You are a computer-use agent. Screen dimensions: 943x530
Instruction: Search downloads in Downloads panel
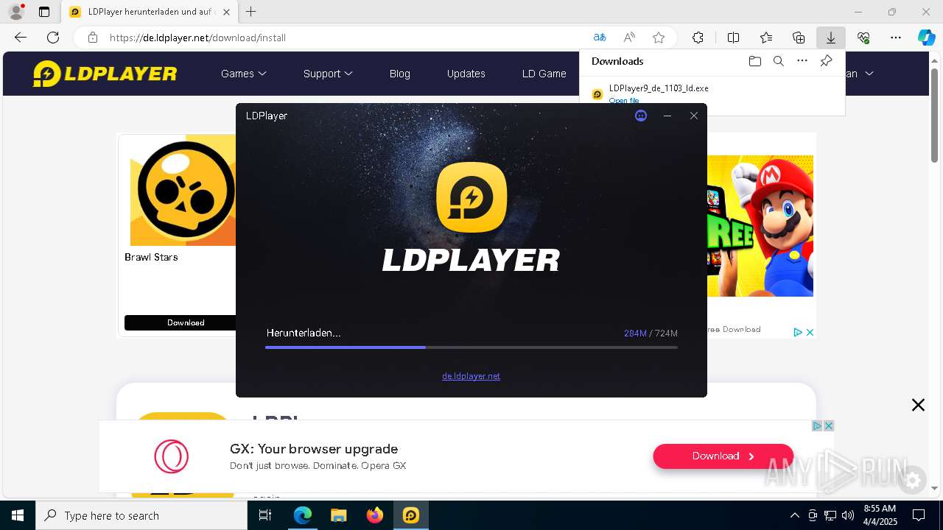pos(779,61)
